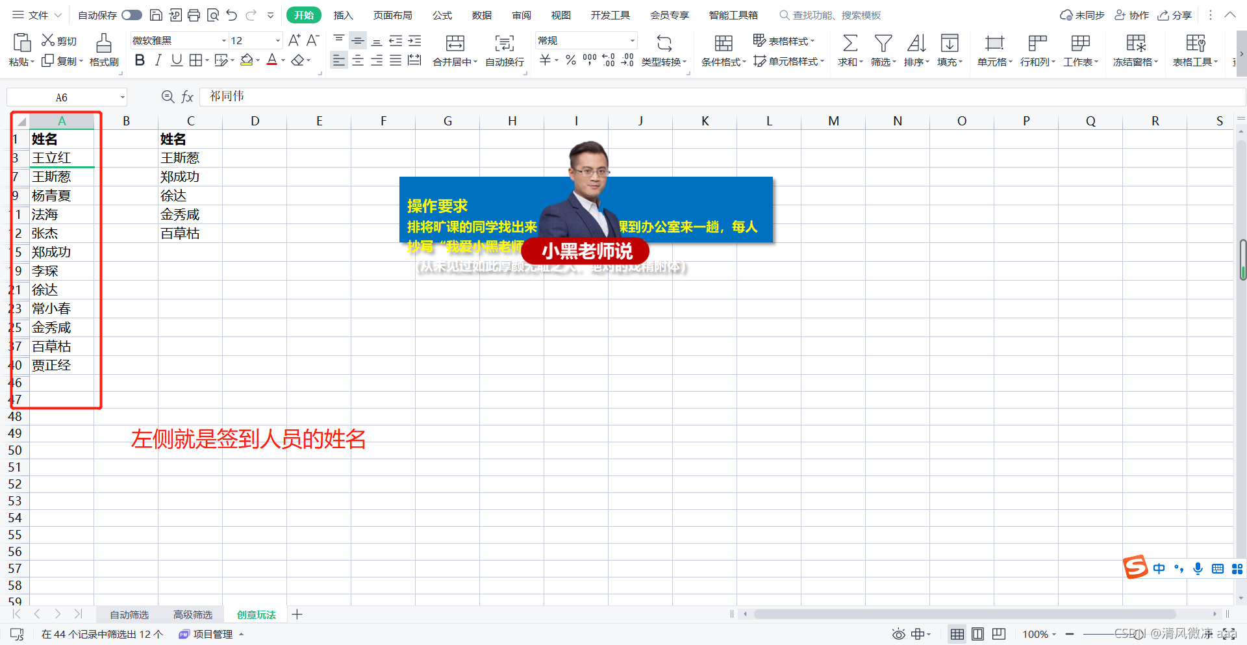Select cell containing 郑成功 in column C
The height and width of the screenshot is (645, 1247).
[x=190, y=177]
